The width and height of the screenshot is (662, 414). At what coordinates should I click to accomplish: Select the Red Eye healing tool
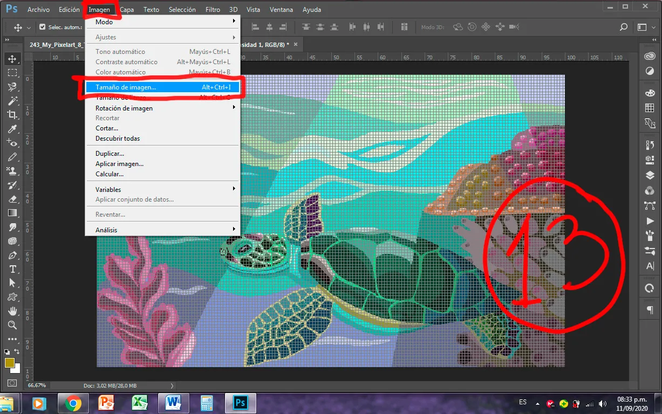pos(12,142)
